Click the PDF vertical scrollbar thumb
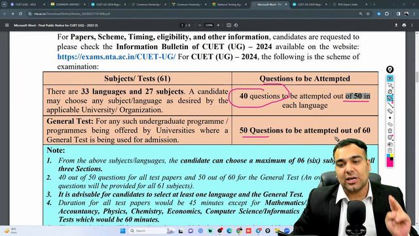The image size is (419, 236). [417, 77]
